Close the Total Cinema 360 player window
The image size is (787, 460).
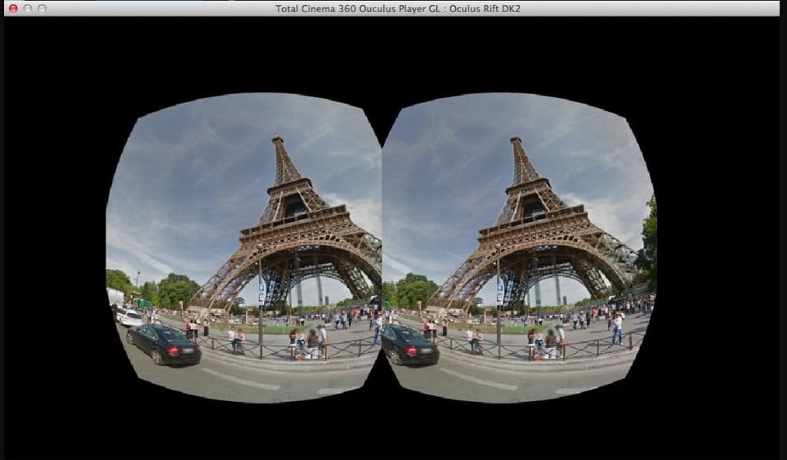pos(14,8)
